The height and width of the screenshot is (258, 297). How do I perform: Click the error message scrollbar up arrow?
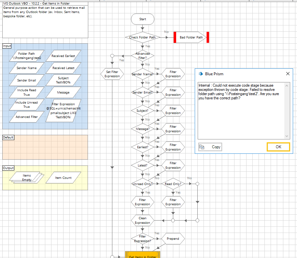coord(287,86)
